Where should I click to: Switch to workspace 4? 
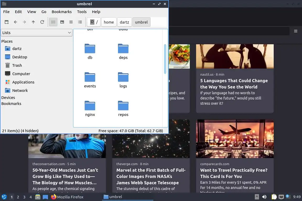(30, 197)
